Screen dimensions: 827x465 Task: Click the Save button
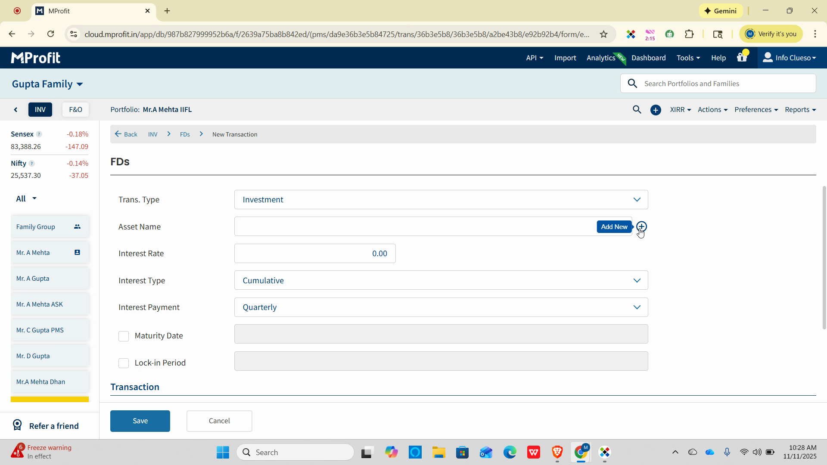click(x=140, y=421)
